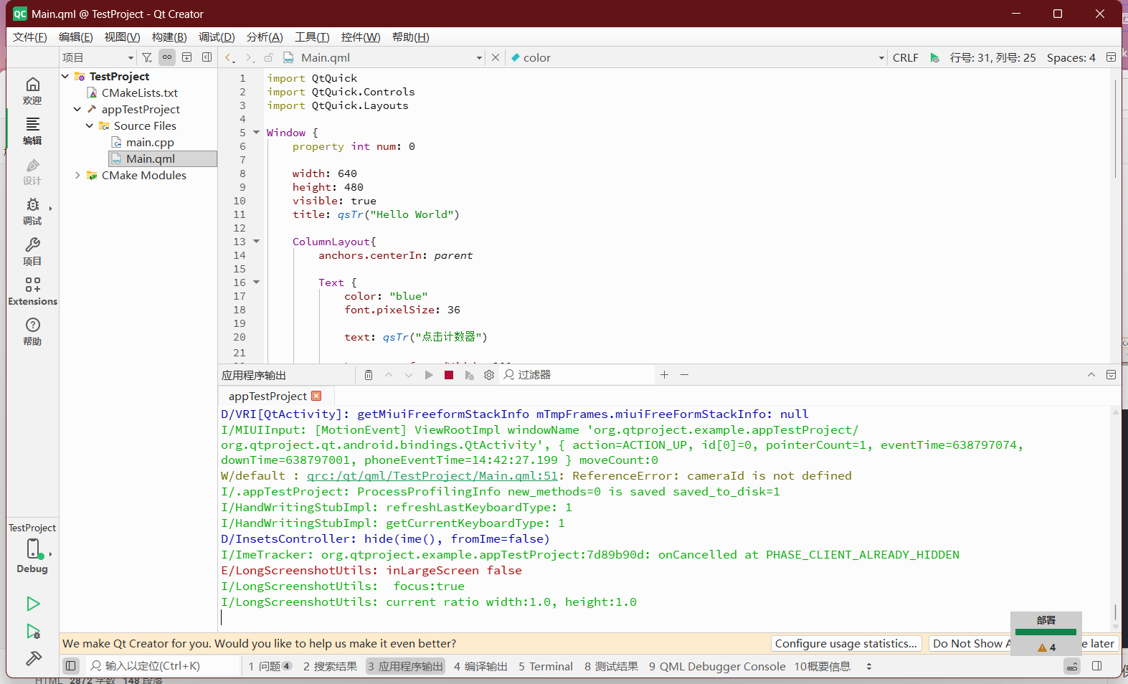Screen dimensions: 1128x684
Task: Zoom out output text with minus
Action: [684, 375]
